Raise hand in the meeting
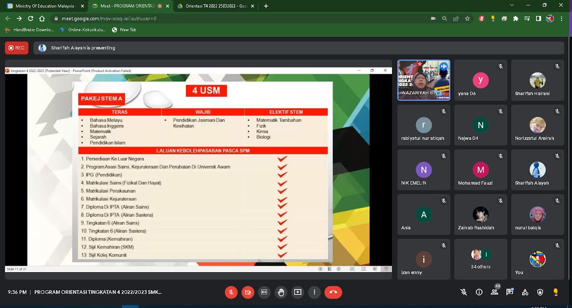572x308 pixels. 281,292
